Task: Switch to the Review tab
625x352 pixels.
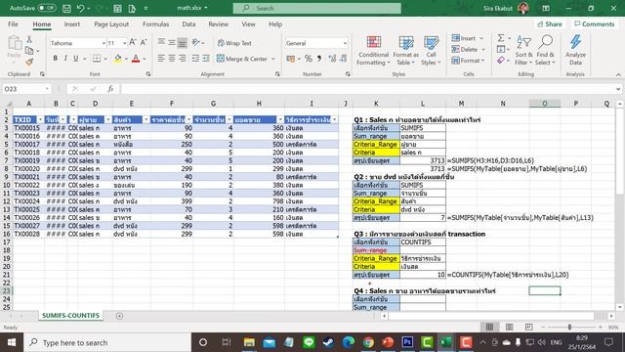Action: pos(219,23)
